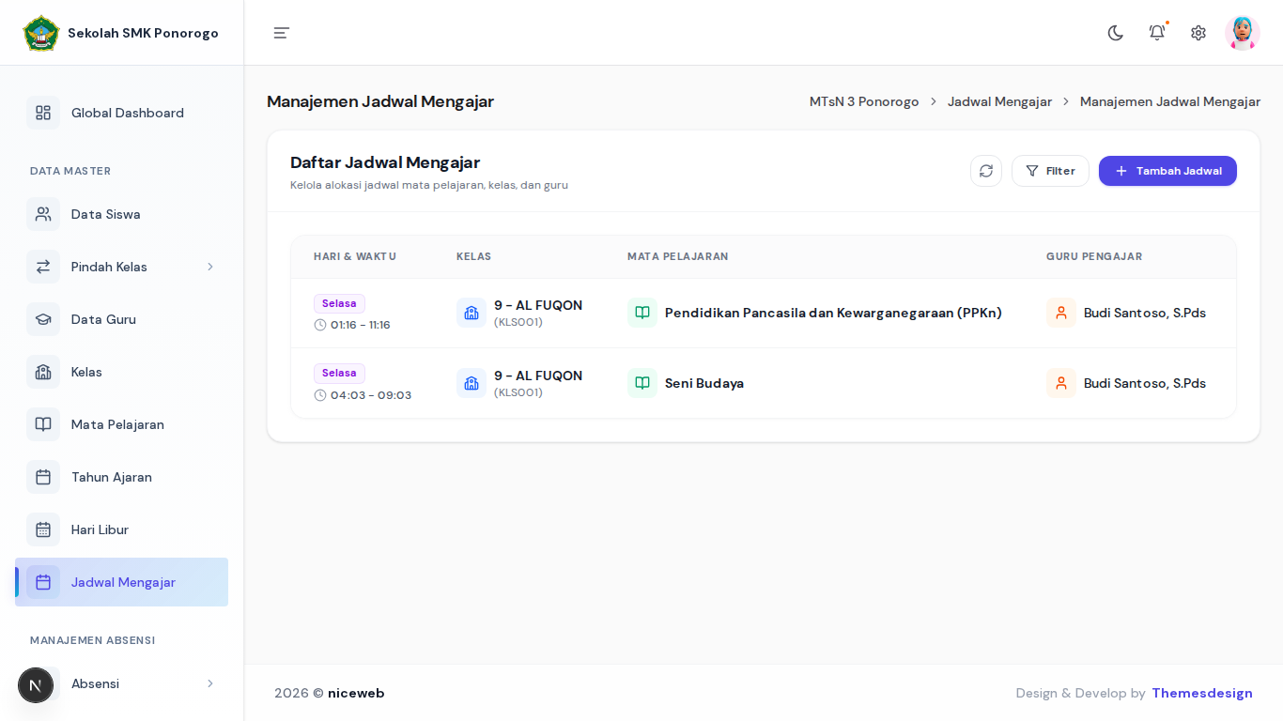Click the Guru Pengajar column header
Viewport: 1283px width, 721px height.
point(1094,256)
